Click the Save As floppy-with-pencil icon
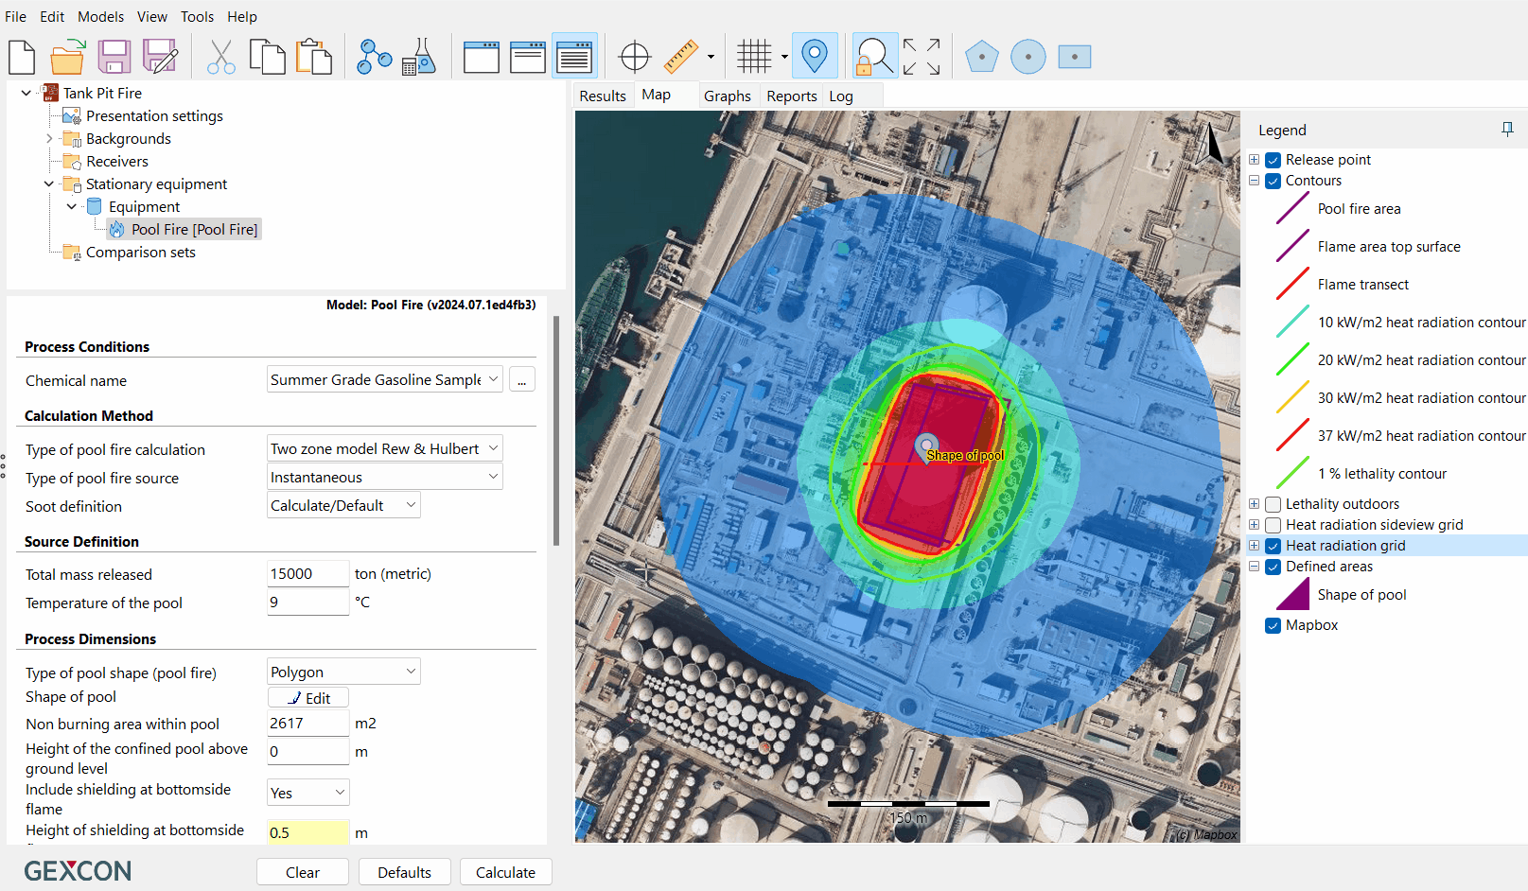The image size is (1528, 891). click(160, 57)
